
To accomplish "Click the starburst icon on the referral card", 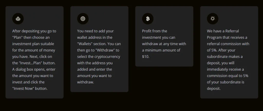I will click(213, 18).
